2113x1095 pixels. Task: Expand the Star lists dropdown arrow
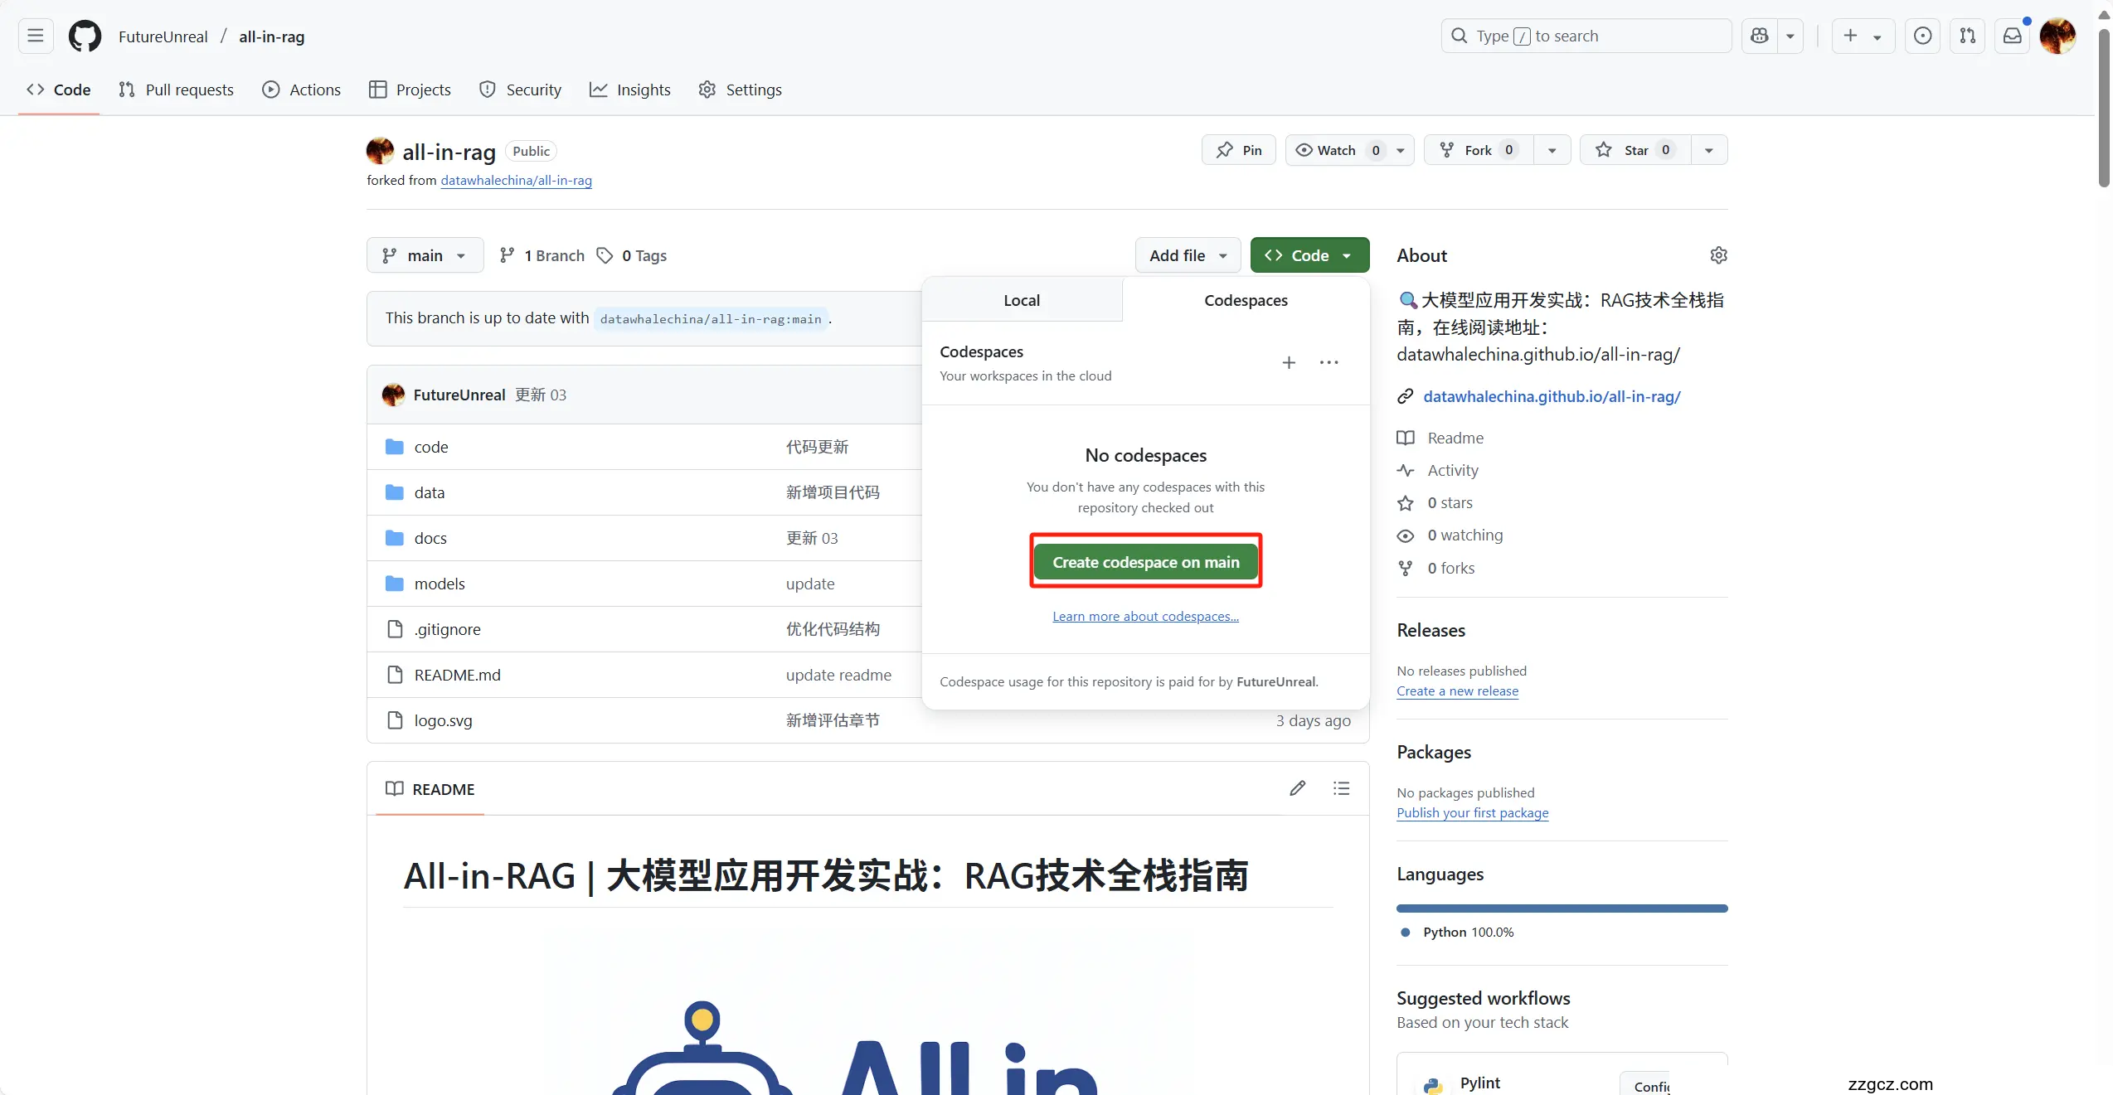1708,150
